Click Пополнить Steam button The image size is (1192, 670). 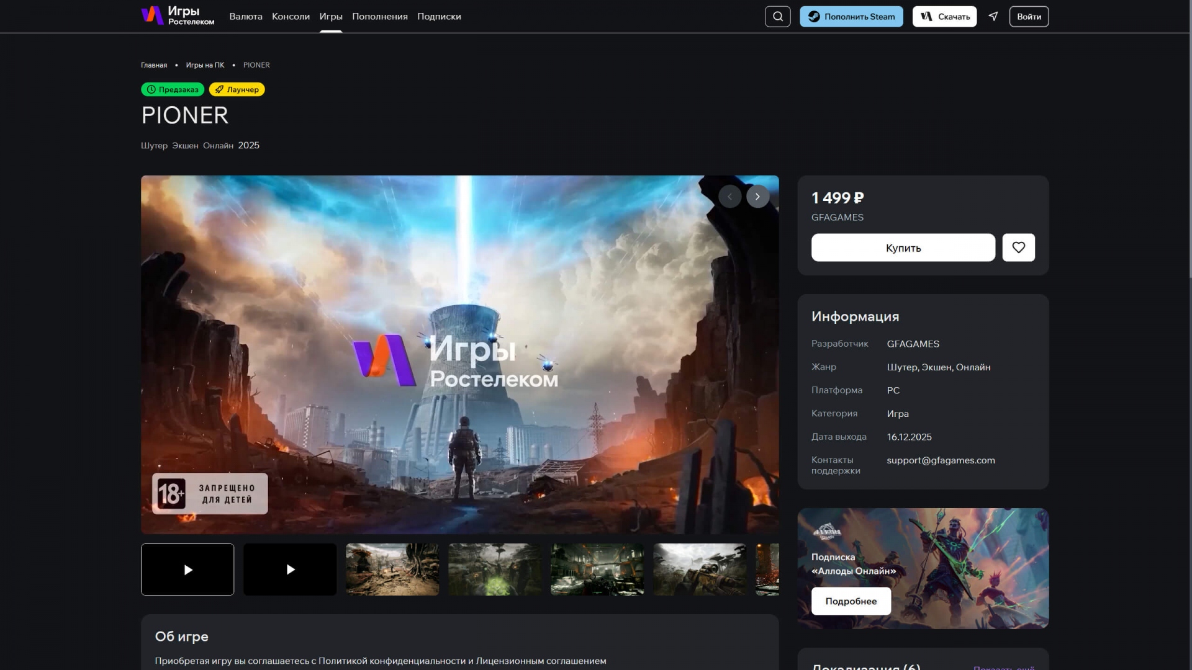click(x=851, y=17)
